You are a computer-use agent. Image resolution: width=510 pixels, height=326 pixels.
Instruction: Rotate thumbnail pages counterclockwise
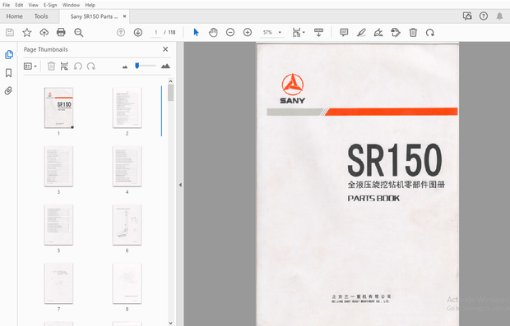click(x=78, y=67)
